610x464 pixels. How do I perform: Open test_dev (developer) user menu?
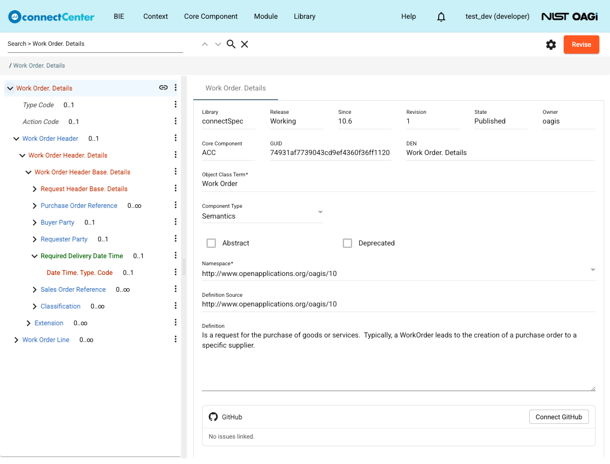497,16
